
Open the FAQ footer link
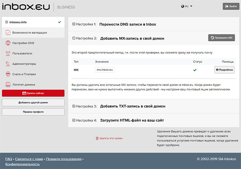point(9,159)
